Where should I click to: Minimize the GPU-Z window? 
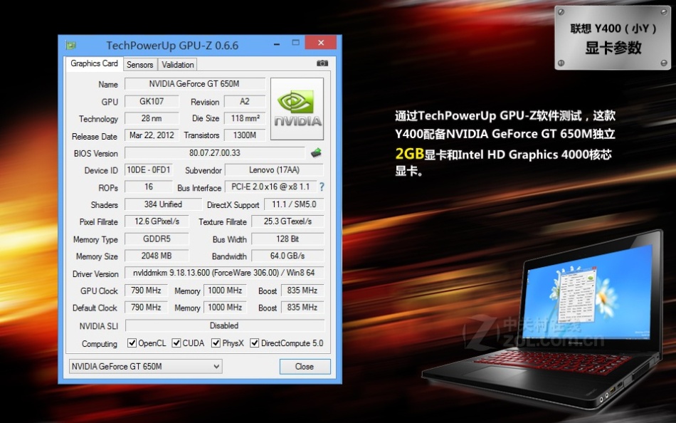pos(277,43)
